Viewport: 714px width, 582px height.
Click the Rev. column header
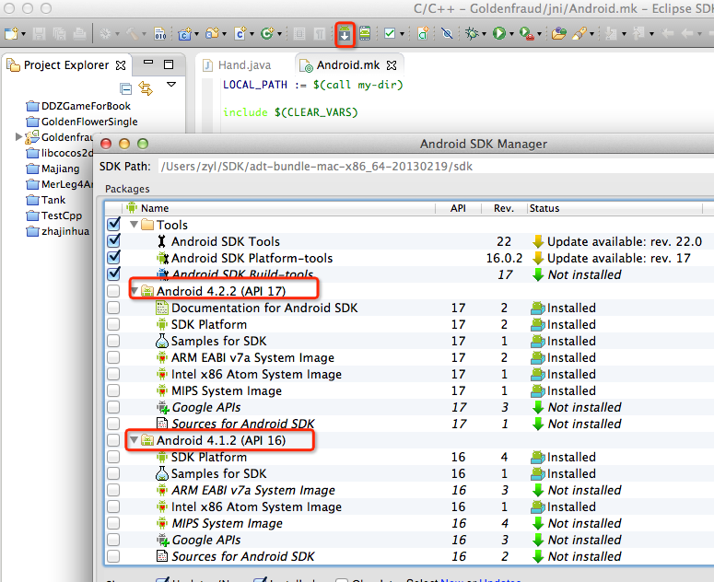504,208
